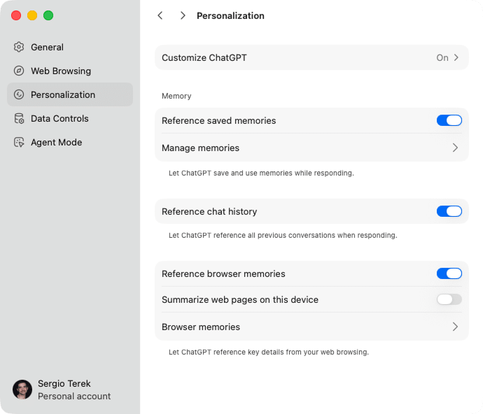Toggle Reference browser memories off
The height and width of the screenshot is (414, 483).
(x=449, y=273)
